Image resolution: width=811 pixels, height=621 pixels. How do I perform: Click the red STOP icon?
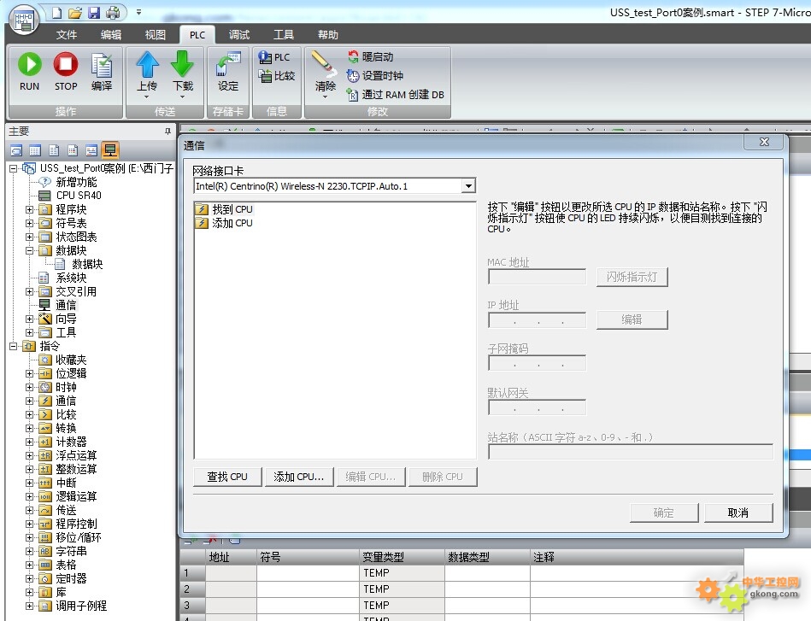pyautogui.click(x=66, y=65)
